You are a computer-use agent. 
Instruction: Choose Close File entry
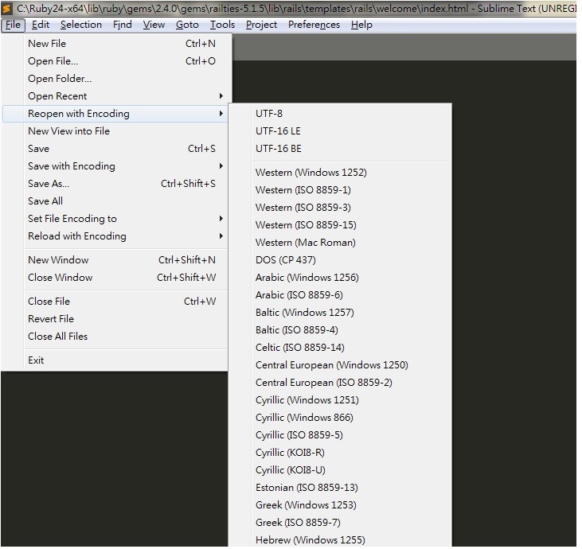pyautogui.click(x=115, y=302)
